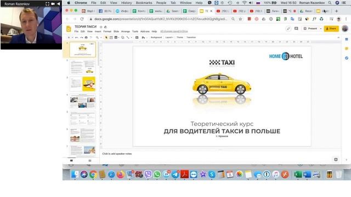Click the new slide plus button
This screenshot has width=351, height=197.
69,38
